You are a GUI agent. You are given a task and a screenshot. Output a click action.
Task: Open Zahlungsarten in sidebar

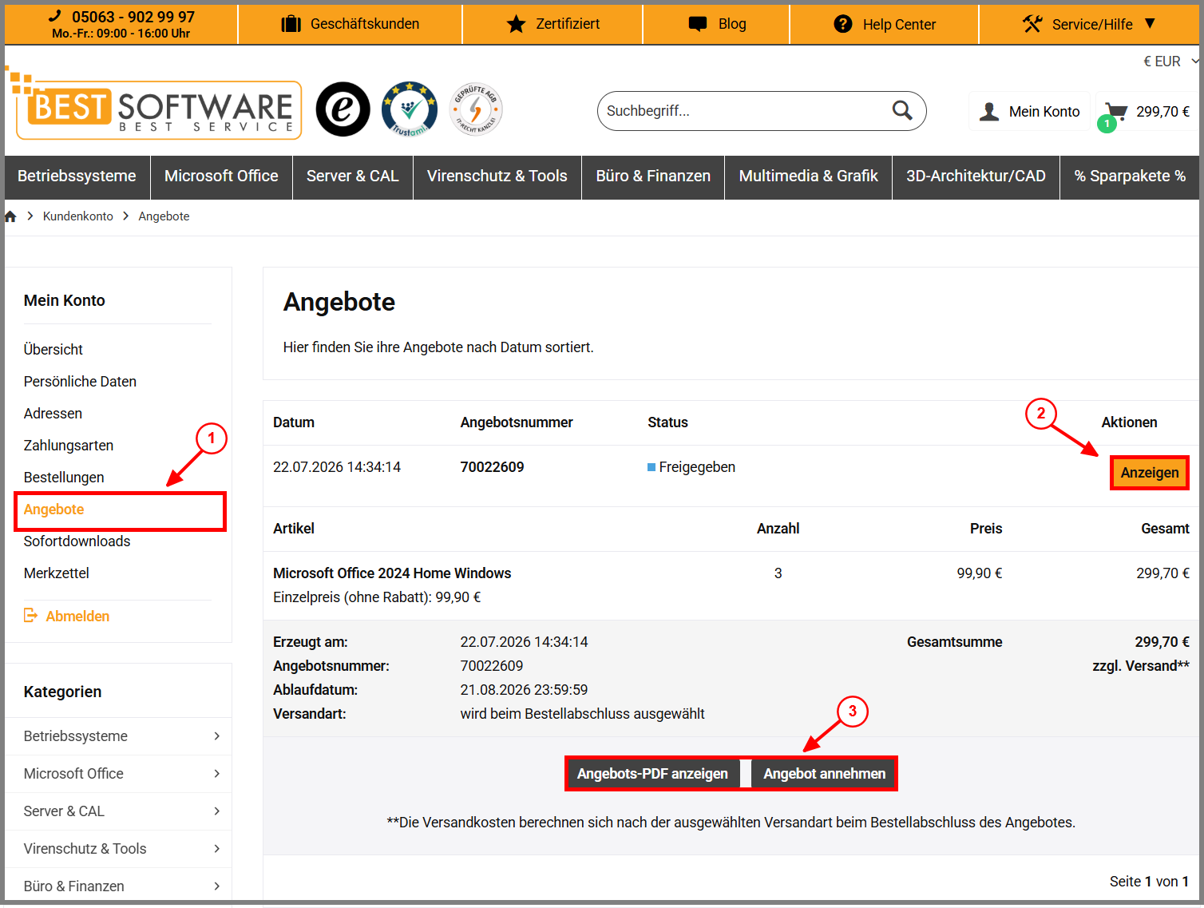[69, 446]
